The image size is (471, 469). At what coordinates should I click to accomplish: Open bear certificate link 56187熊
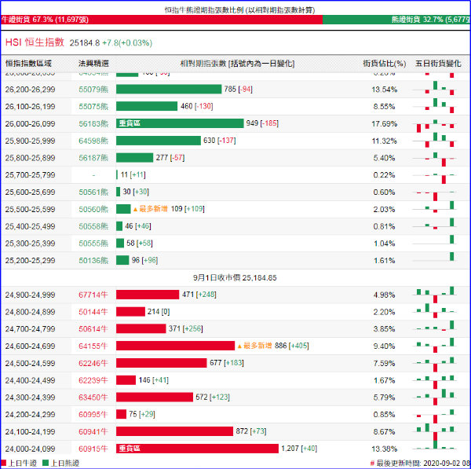[x=93, y=158]
